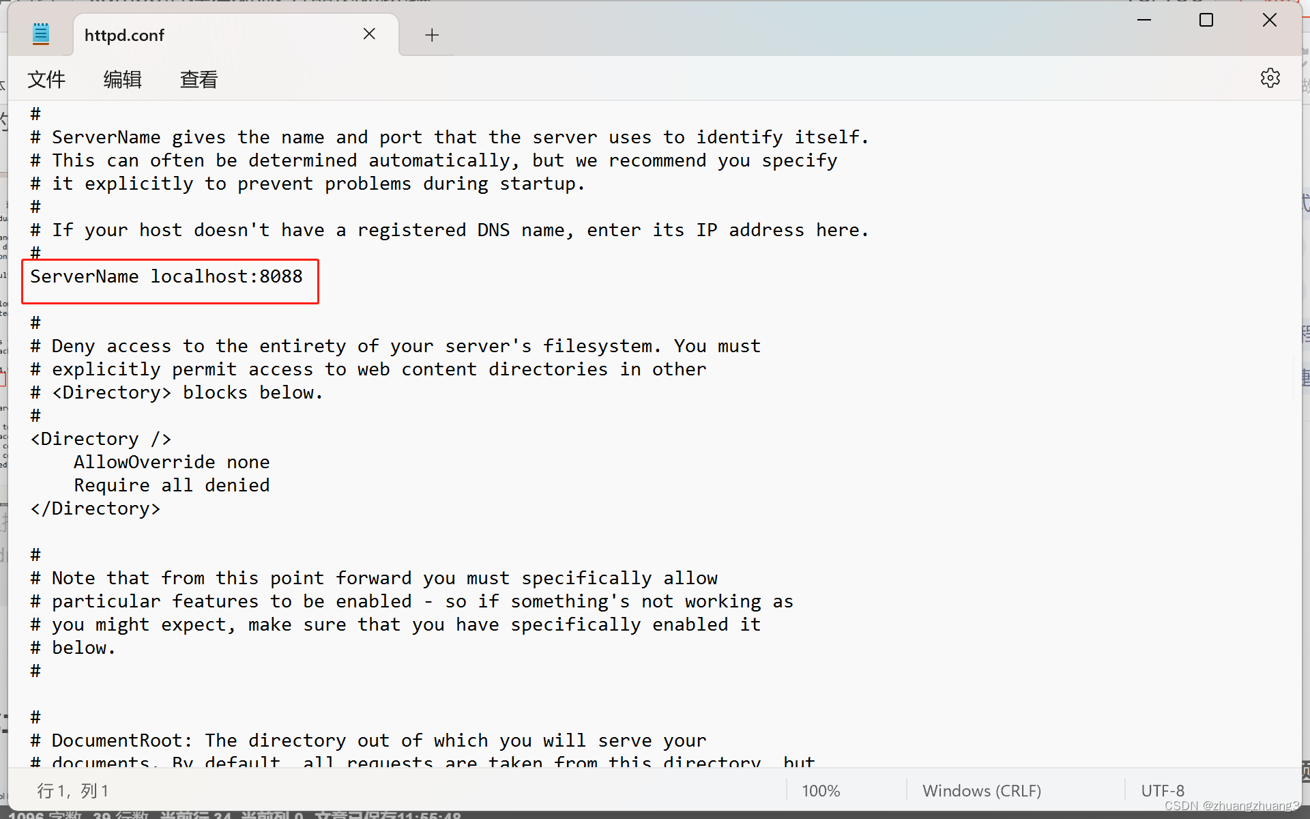Click Windows (CRLF) line ending indicator
Screen dimensions: 1310x819
tap(982, 790)
